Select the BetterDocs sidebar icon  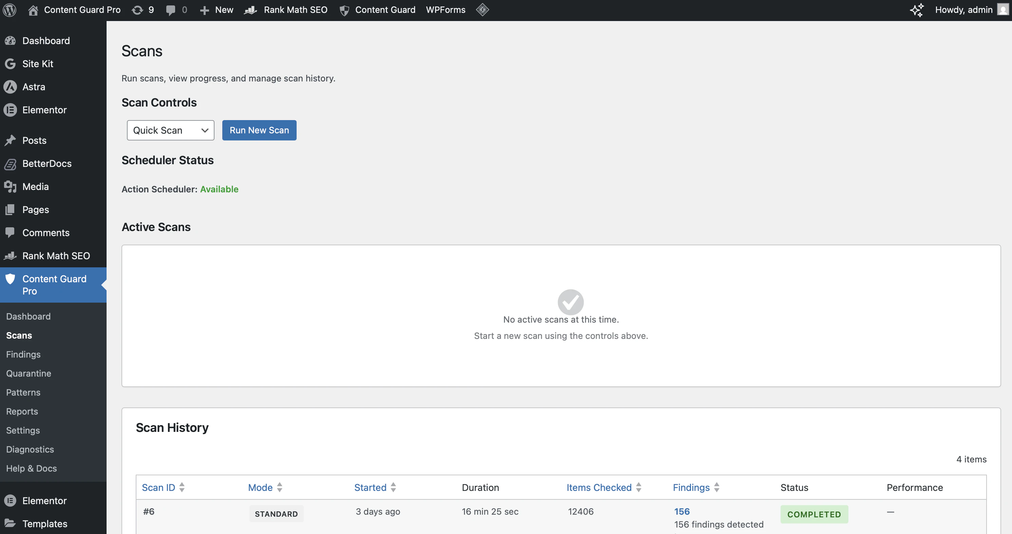(11, 163)
